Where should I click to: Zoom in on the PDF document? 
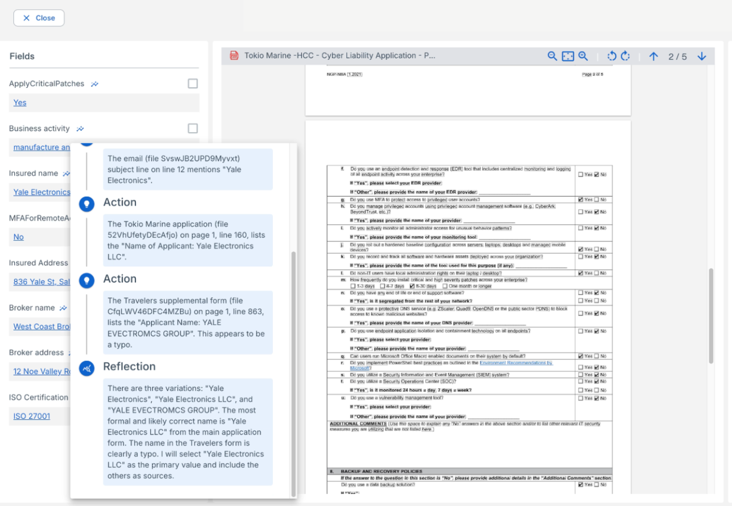(583, 56)
